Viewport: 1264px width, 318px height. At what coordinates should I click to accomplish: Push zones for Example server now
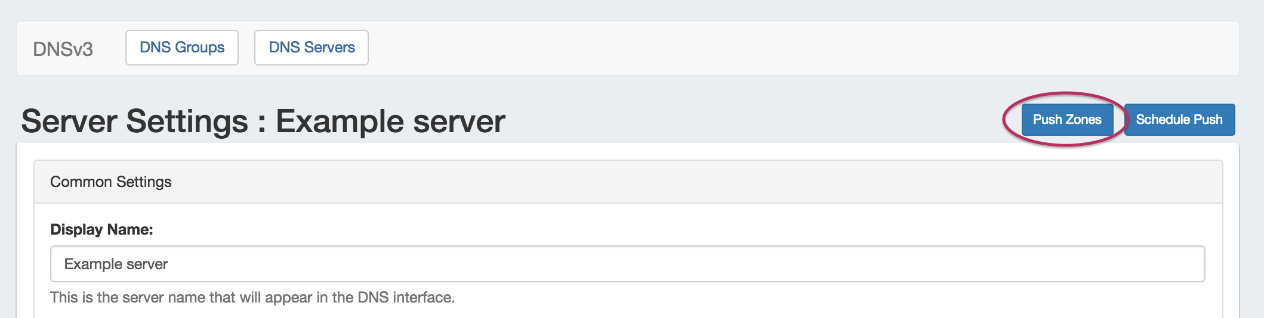(1067, 120)
